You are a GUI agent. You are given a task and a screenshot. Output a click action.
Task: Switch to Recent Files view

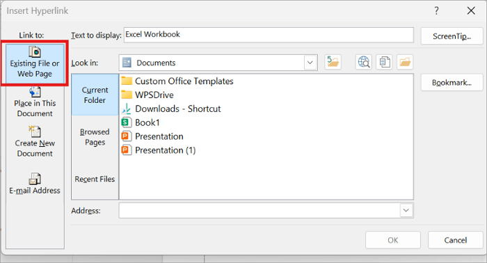95,179
